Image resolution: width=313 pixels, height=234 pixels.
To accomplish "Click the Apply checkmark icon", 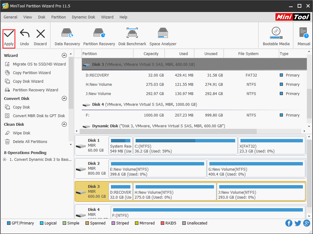I will click(9, 34).
